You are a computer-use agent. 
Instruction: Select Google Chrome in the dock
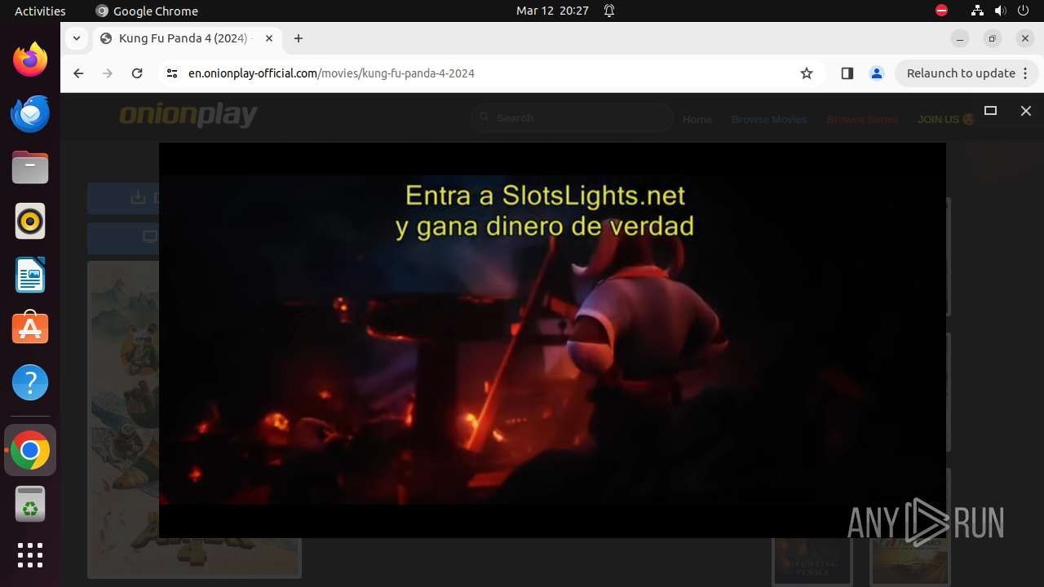[x=30, y=450]
